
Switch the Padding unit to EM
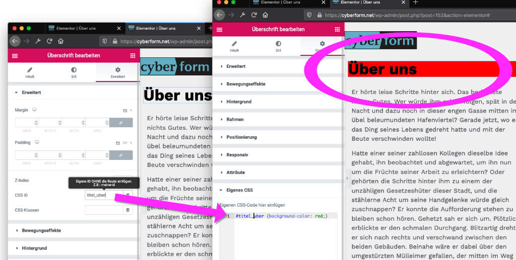click(x=125, y=143)
